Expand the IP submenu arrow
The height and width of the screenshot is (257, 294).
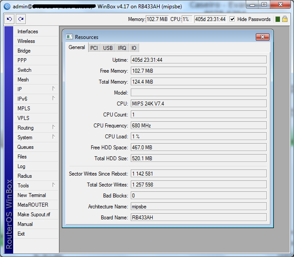(54, 89)
